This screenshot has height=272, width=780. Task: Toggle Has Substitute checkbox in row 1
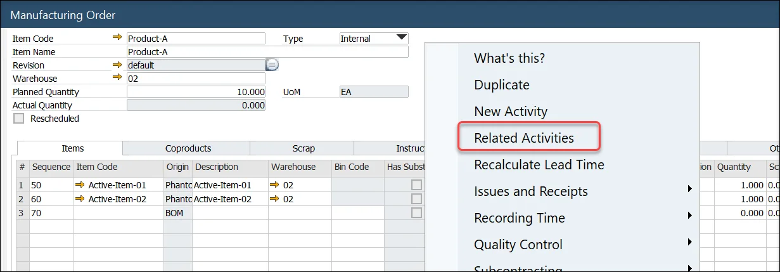[416, 185]
